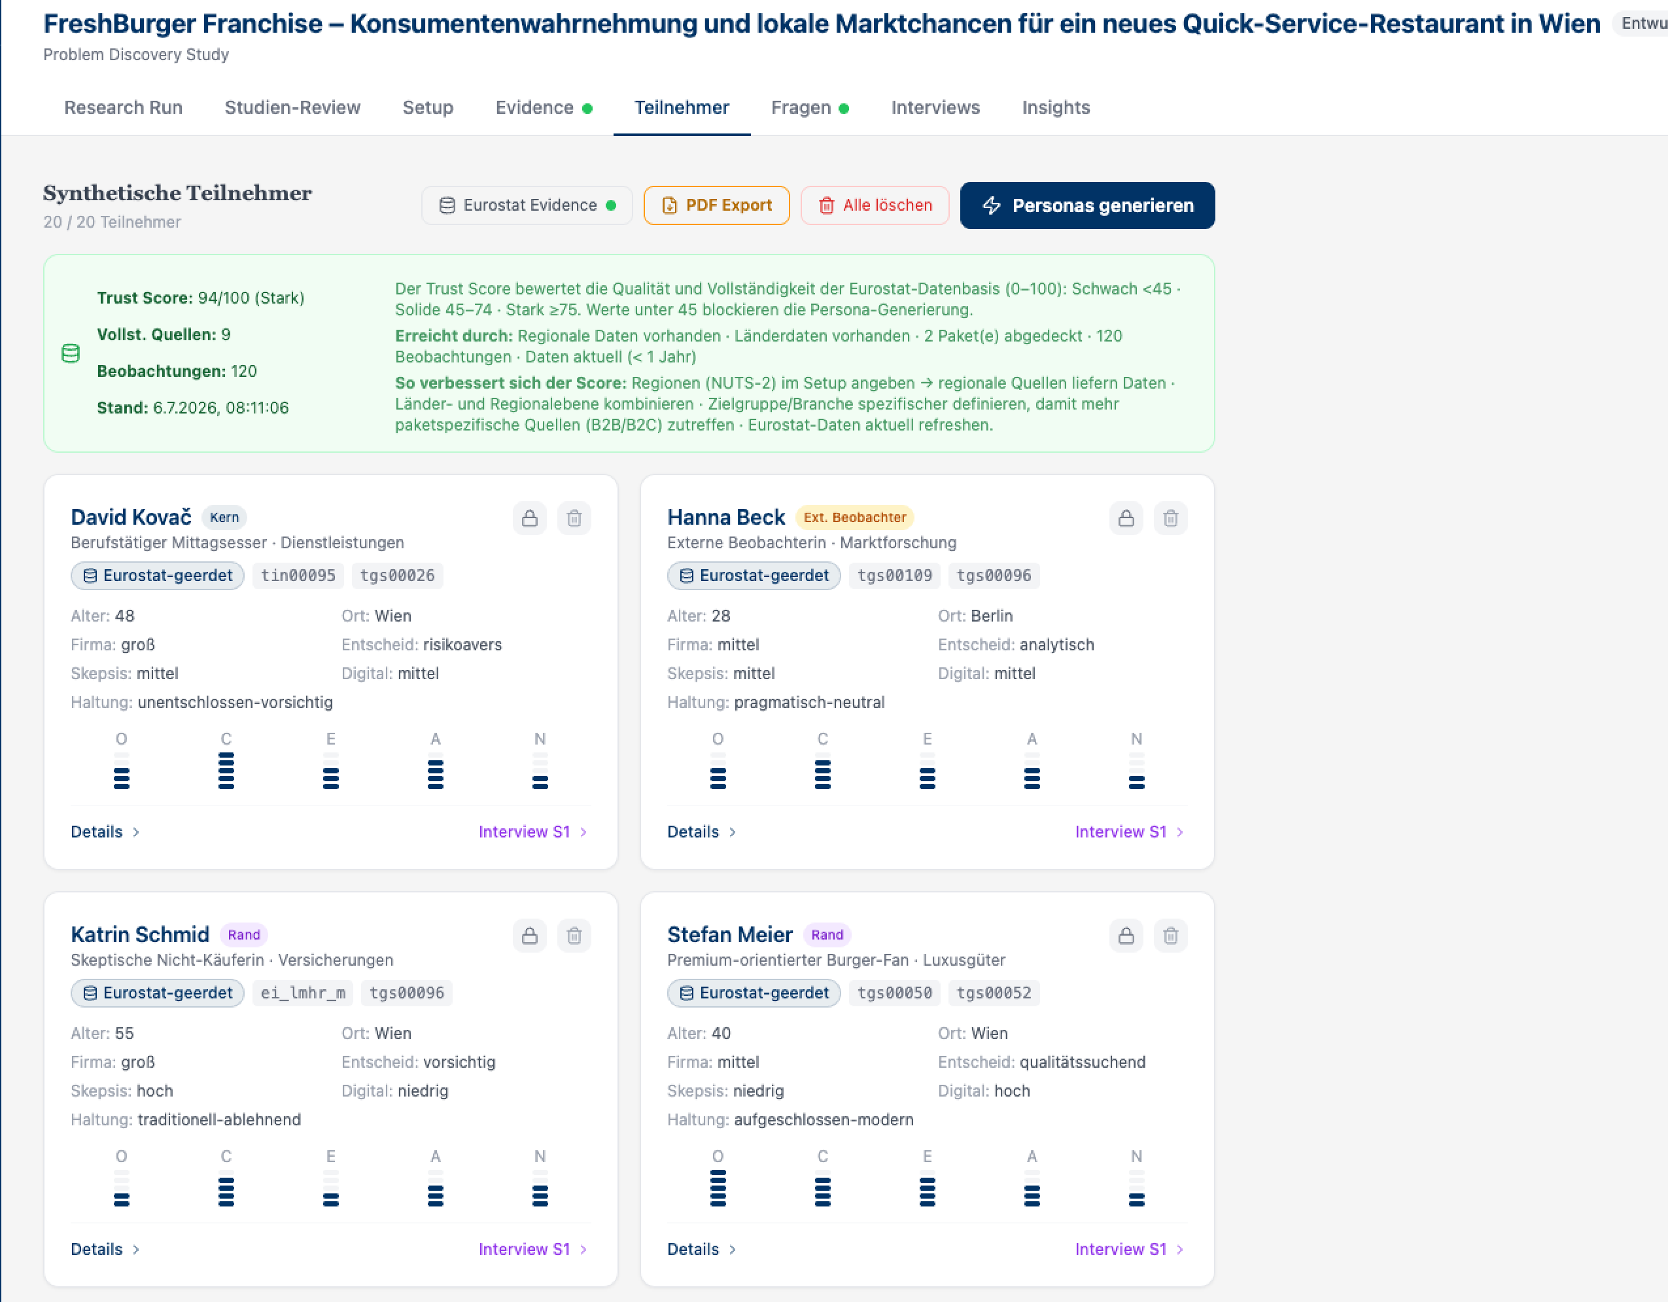Screen dimensions: 1668x1302
Task: Click tin00095 dataset tag
Action: click(x=298, y=576)
